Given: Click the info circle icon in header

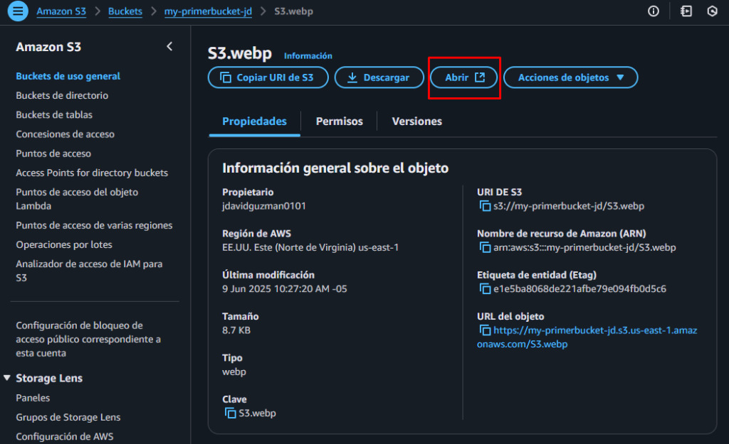Looking at the screenshot, I should [654, 11].
